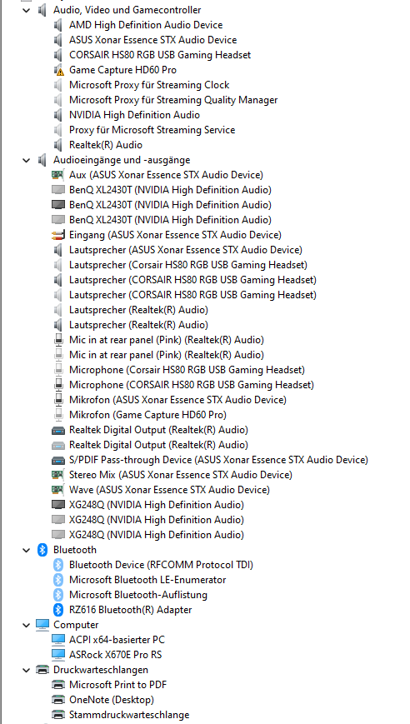Collapse the Audioeingänge und -ausgänge category
The width and height of the screenshot is (410, 724).
[26, 160]
